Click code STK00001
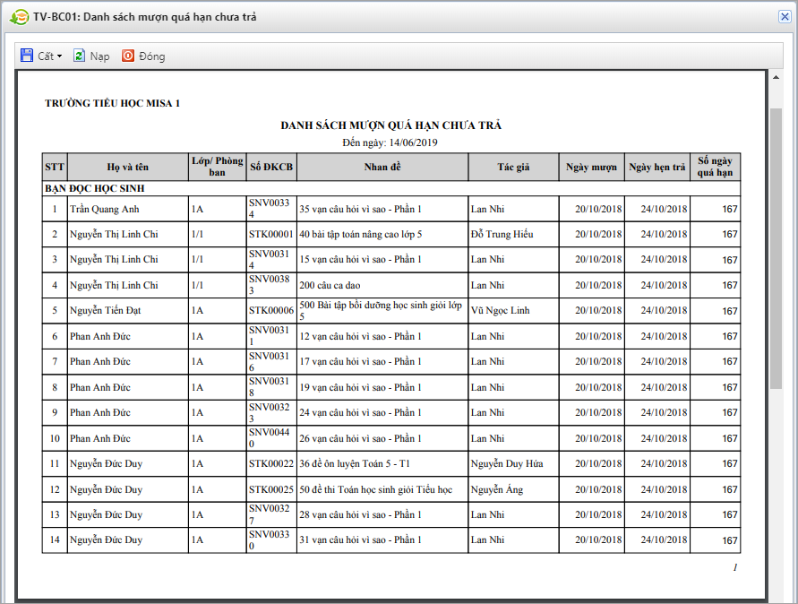798x604 pixels. [271, 234]
